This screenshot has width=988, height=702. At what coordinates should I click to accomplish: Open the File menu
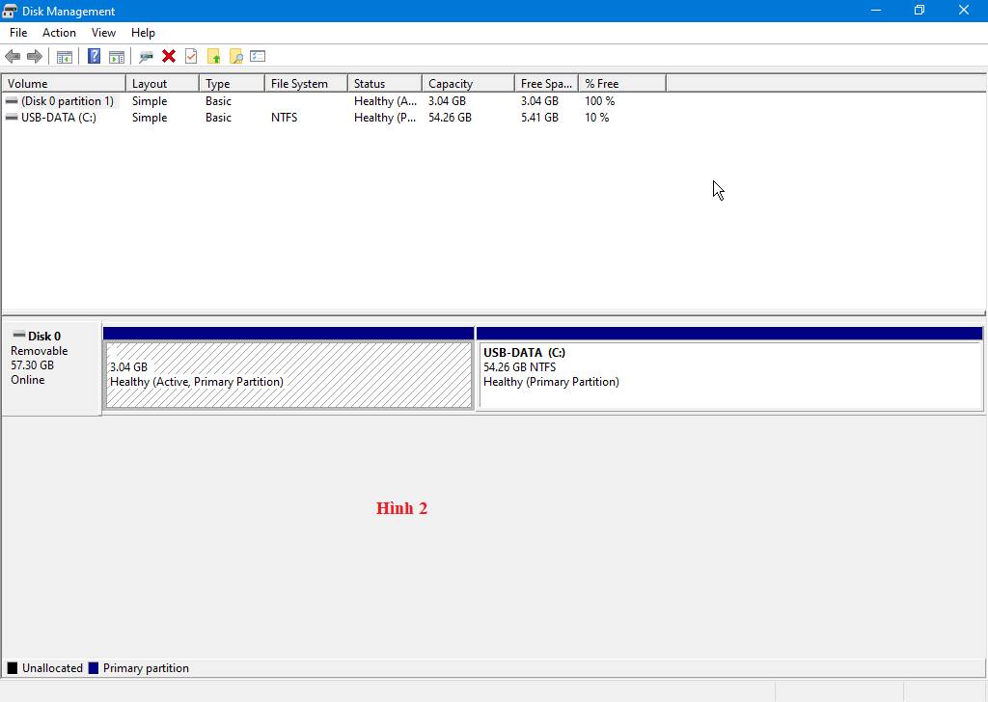click(18, 33)
